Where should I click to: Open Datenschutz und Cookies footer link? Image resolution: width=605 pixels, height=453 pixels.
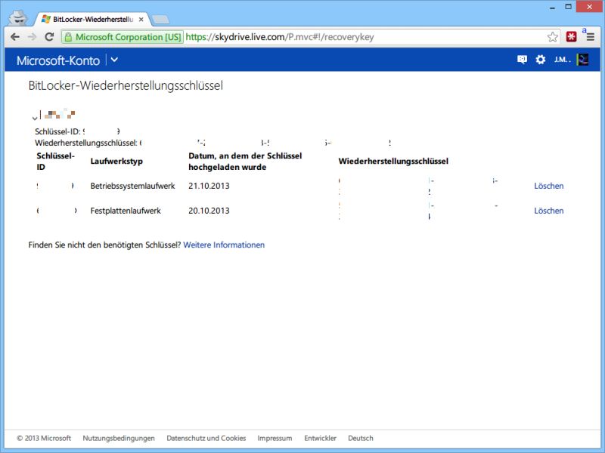pyautogui.click(x=206, y=438)
